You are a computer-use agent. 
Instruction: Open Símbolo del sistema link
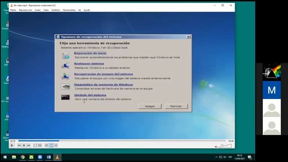click(x=90, y=95)
